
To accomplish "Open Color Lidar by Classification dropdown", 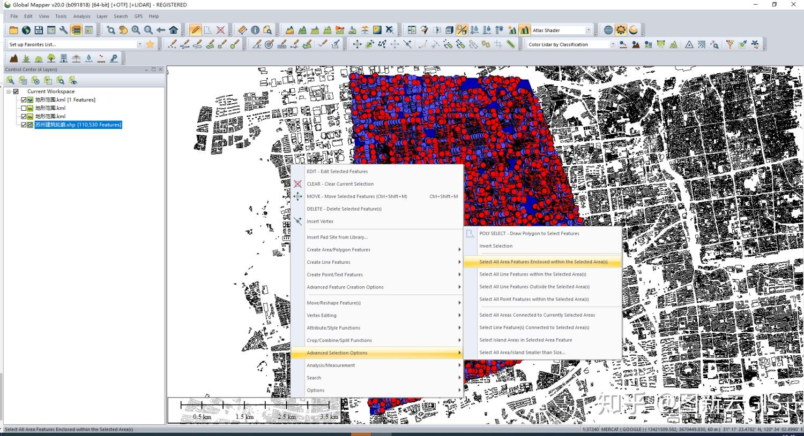I will coord(613,44).
